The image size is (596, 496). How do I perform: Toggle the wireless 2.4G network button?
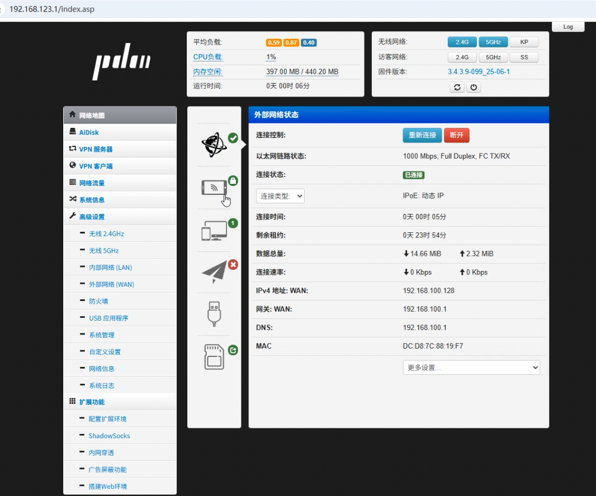click(x=462, y=42)
